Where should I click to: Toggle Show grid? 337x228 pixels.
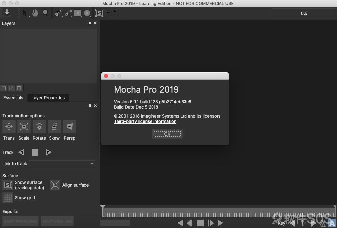8,198
